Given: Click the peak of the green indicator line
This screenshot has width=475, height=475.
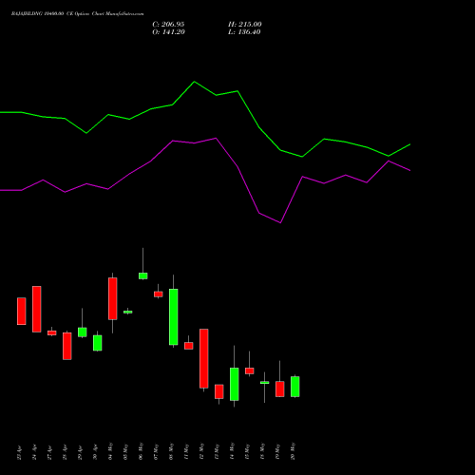Looking at the screenshot, I should coord(194,82).
